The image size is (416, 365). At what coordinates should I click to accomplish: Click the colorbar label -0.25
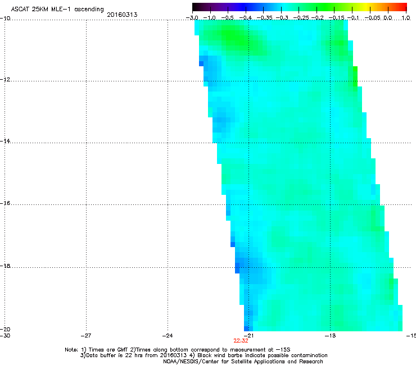click(x=301, y=18)
